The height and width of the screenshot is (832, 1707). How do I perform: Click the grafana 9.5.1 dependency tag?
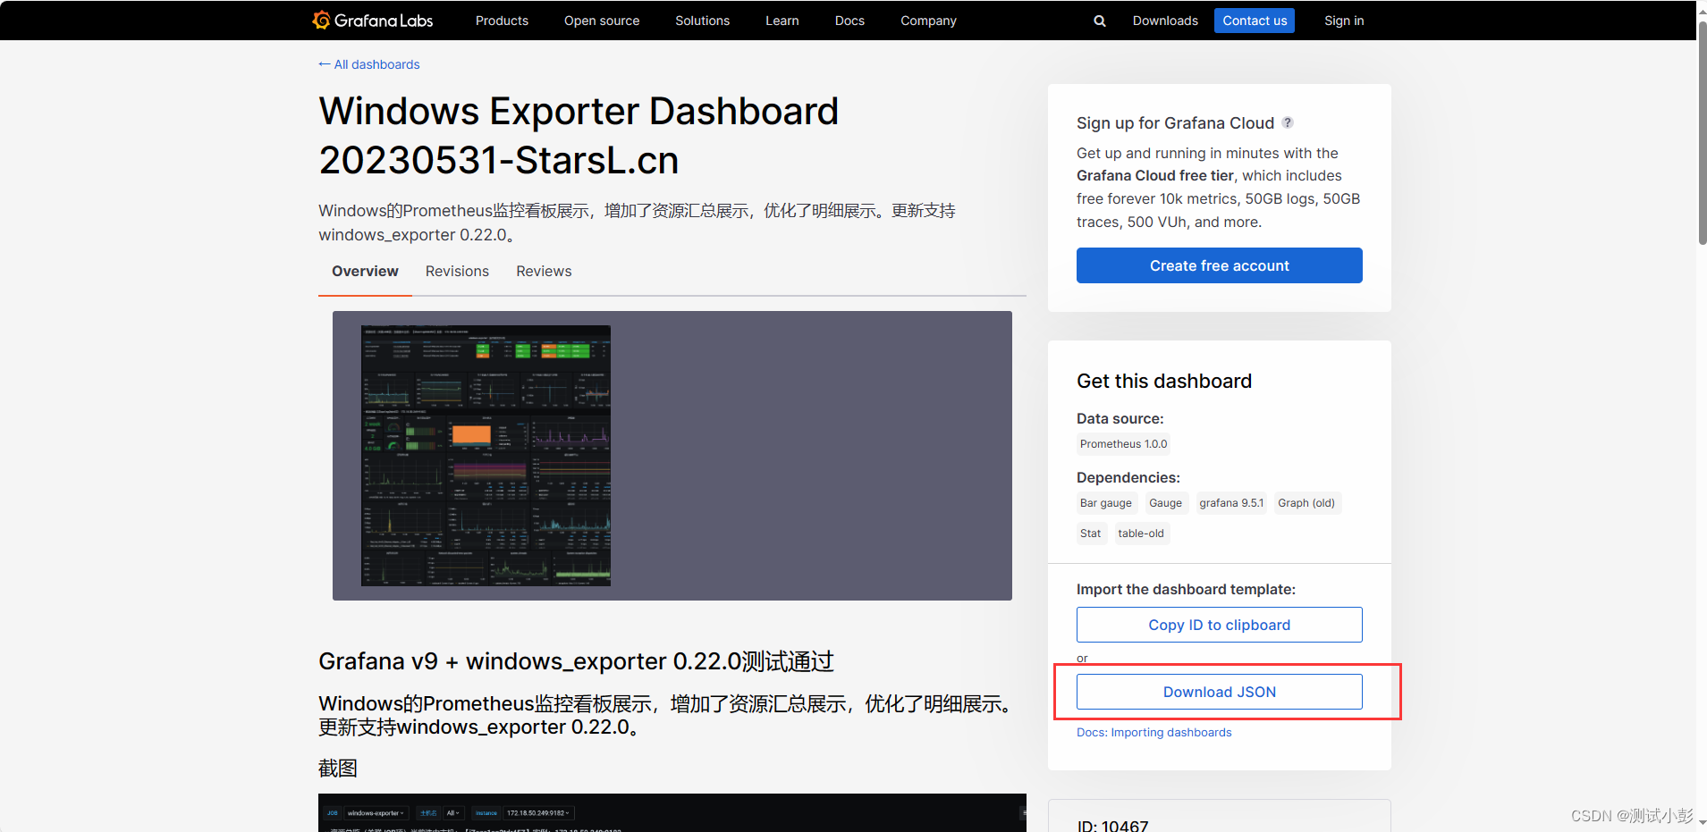click(x=1231, y=503)
